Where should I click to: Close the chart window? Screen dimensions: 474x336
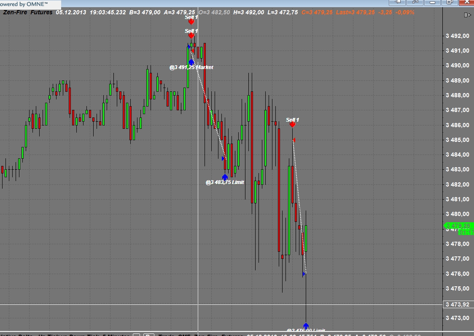click(x=466, y=3)
